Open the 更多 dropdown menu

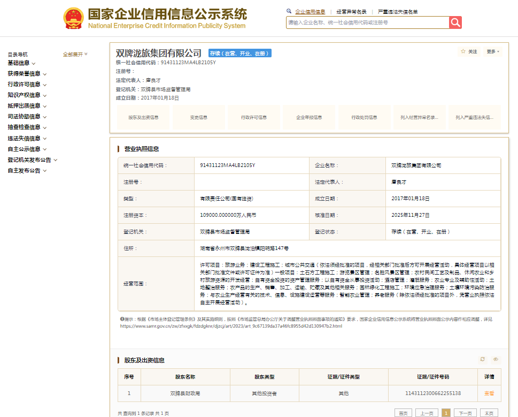coord(493,51)
